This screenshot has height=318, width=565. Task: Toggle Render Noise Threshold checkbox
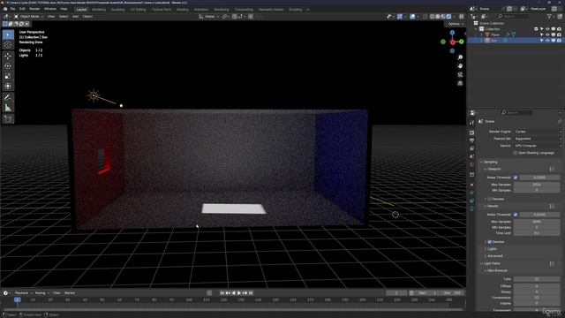(x=516, y=215)
